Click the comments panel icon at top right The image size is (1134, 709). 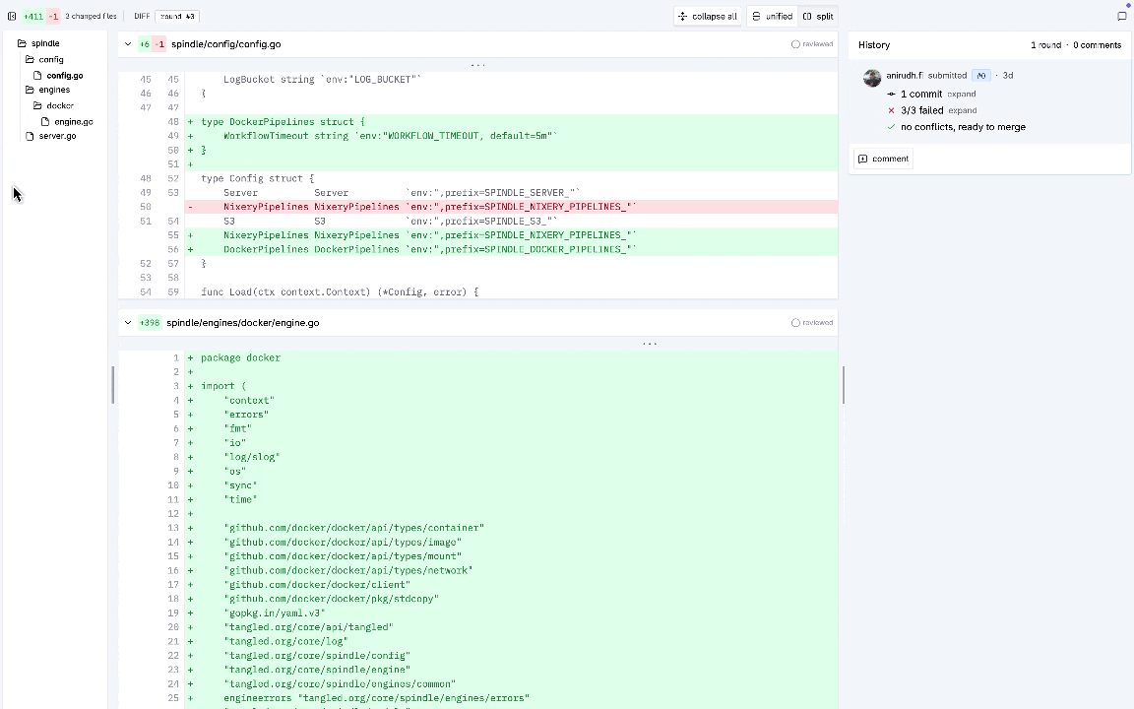[1121, 16]
